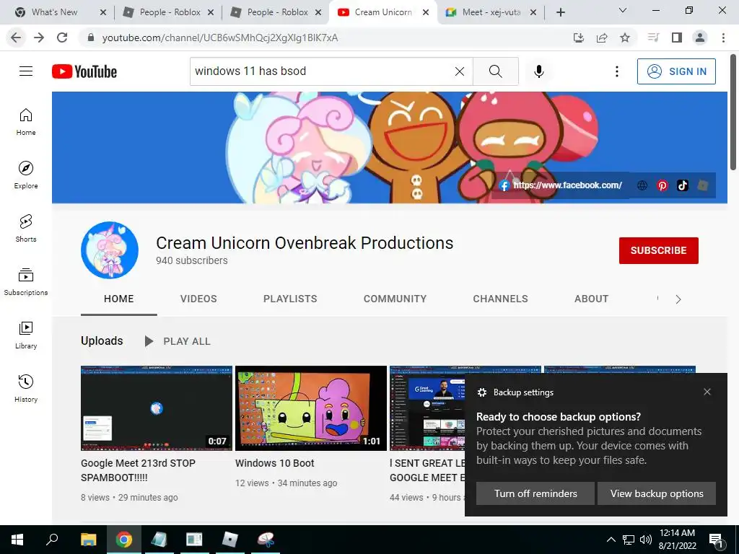Click the TikTok icon on banner
This screenshot has width=739, height=554.
point(683,185)
